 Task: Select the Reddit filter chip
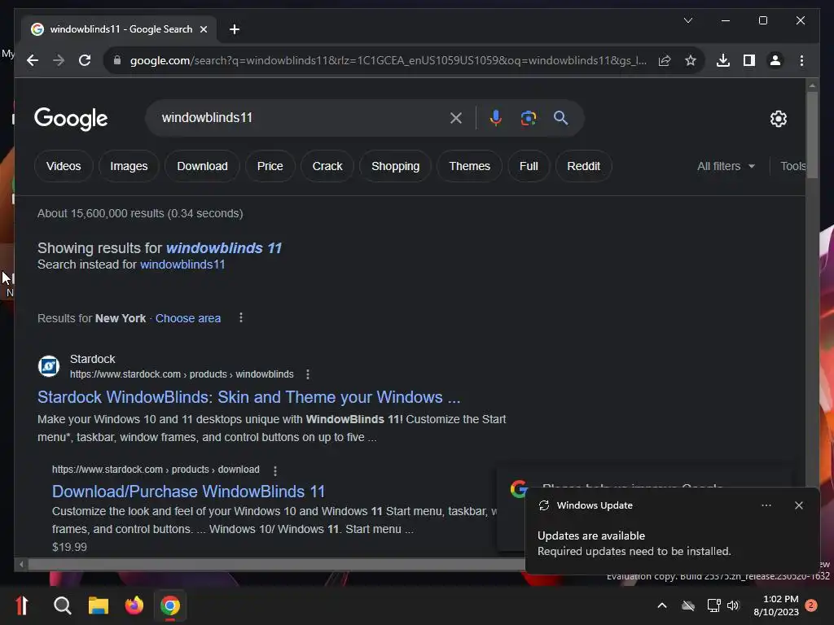[583, 166]
